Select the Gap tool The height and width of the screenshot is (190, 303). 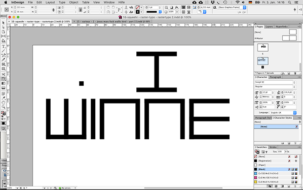(3, 36)
